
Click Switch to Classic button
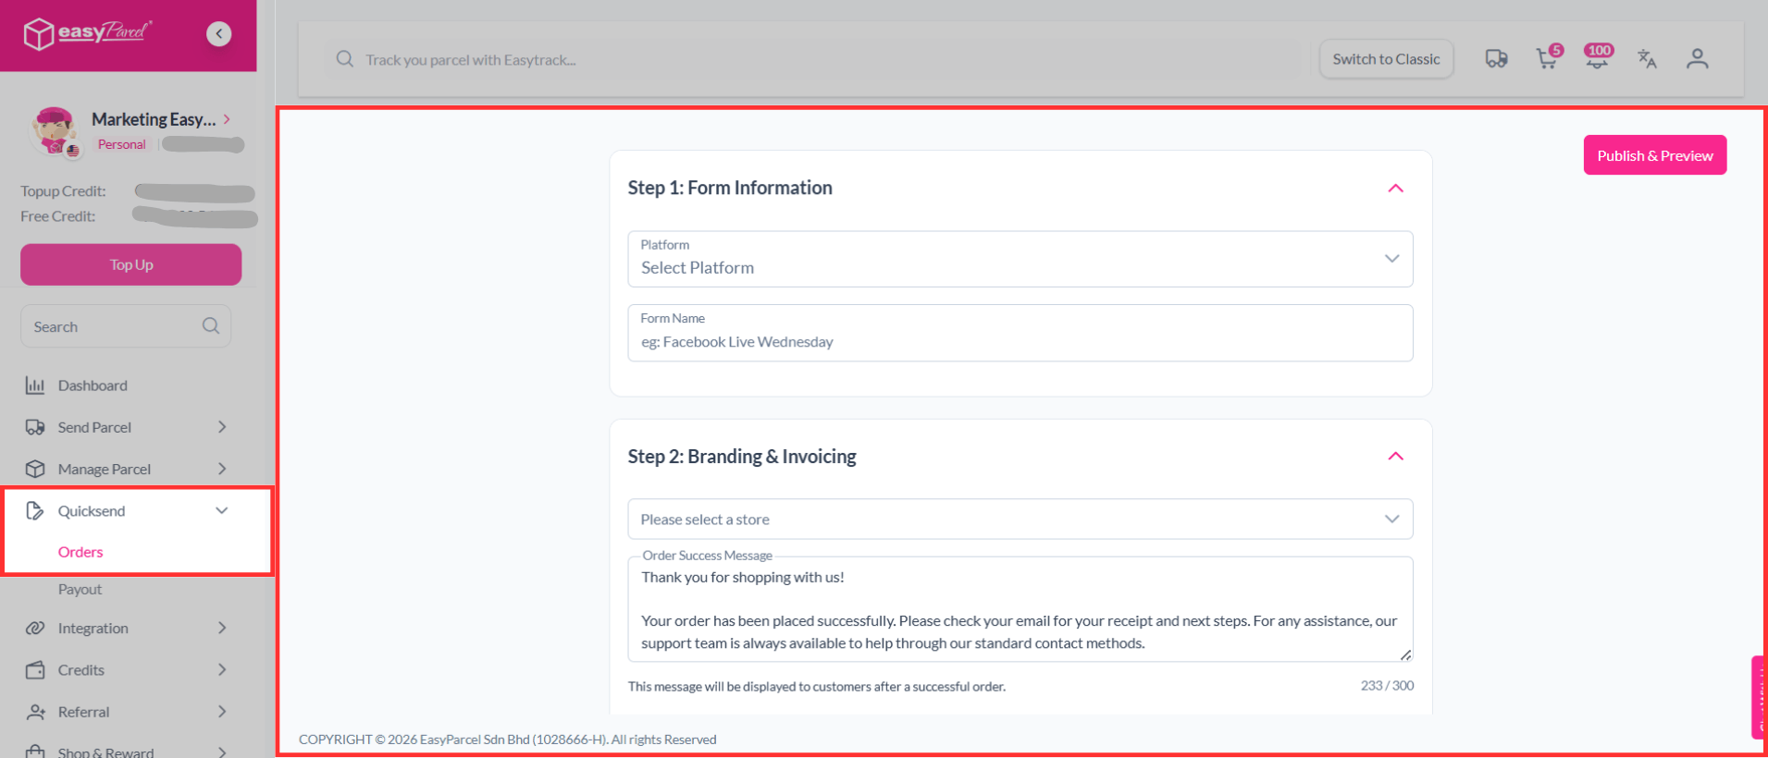[1386, 59]
